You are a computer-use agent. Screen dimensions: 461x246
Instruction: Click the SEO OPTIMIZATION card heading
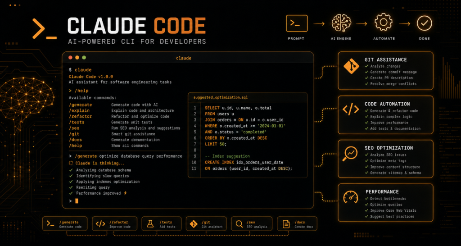click(389, 148)
